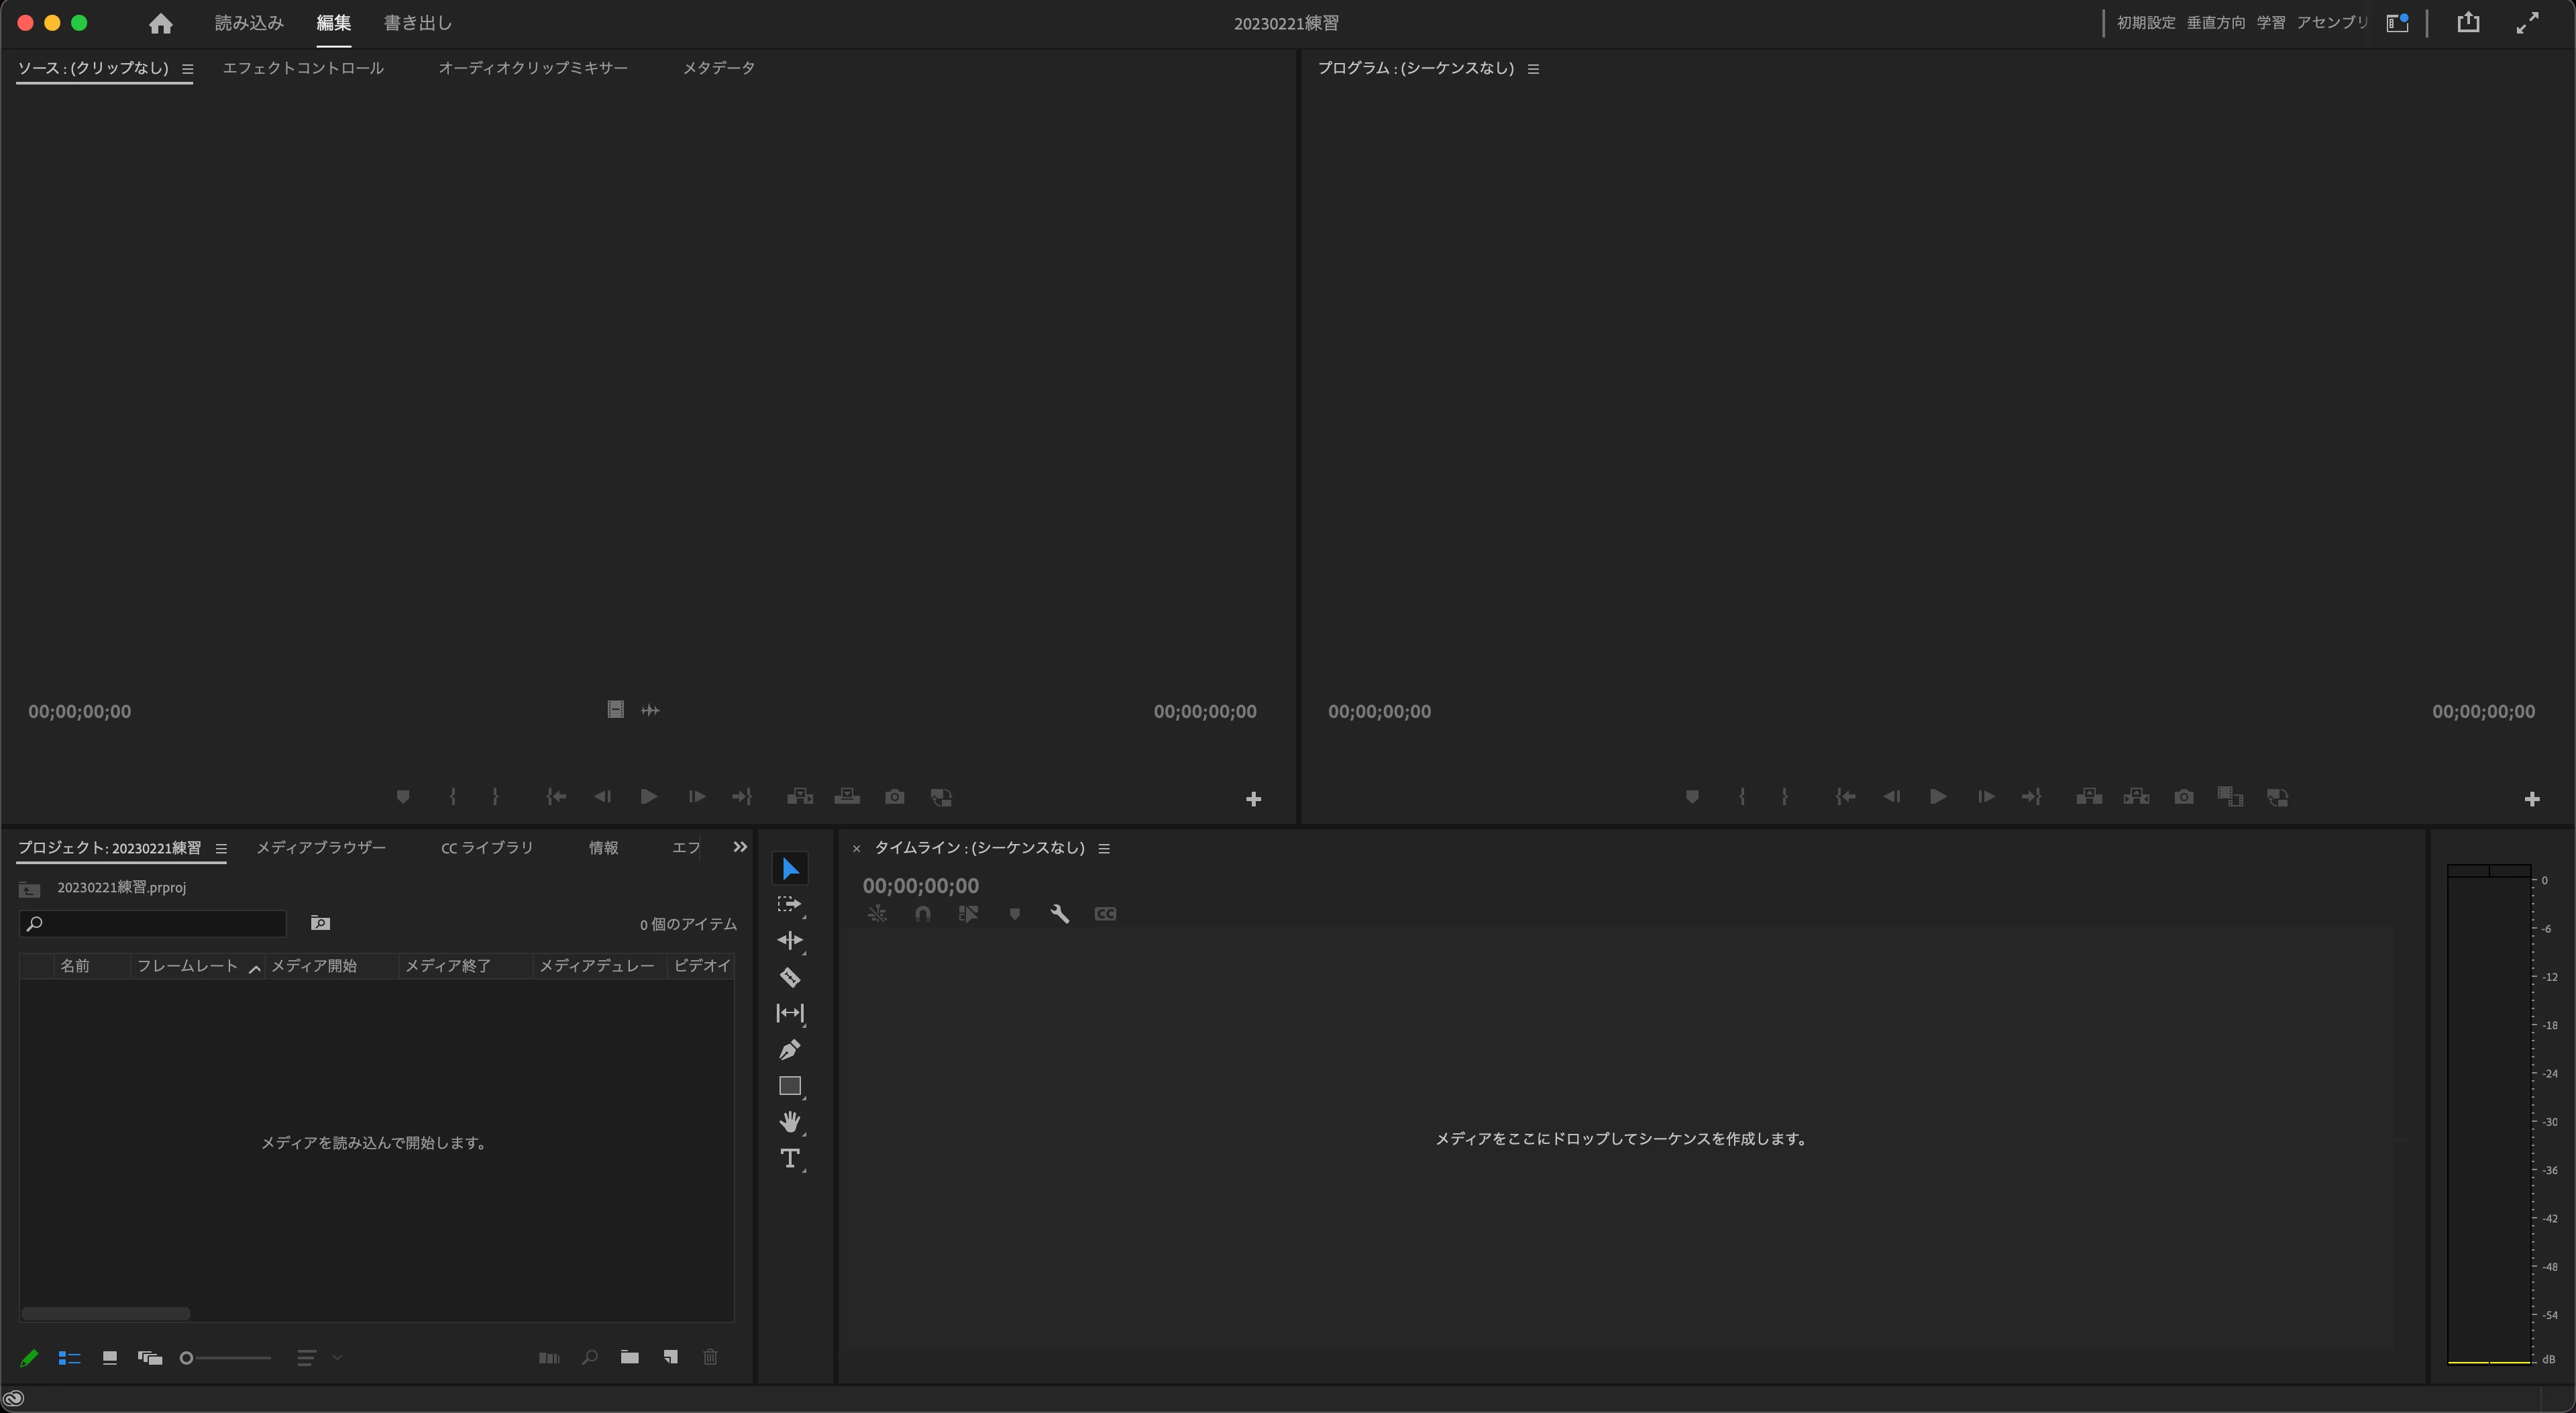Expand the hidden project panel tabs chevron
The height and width of the screenshot is (1413, 2576).
[x=740, y=847]
